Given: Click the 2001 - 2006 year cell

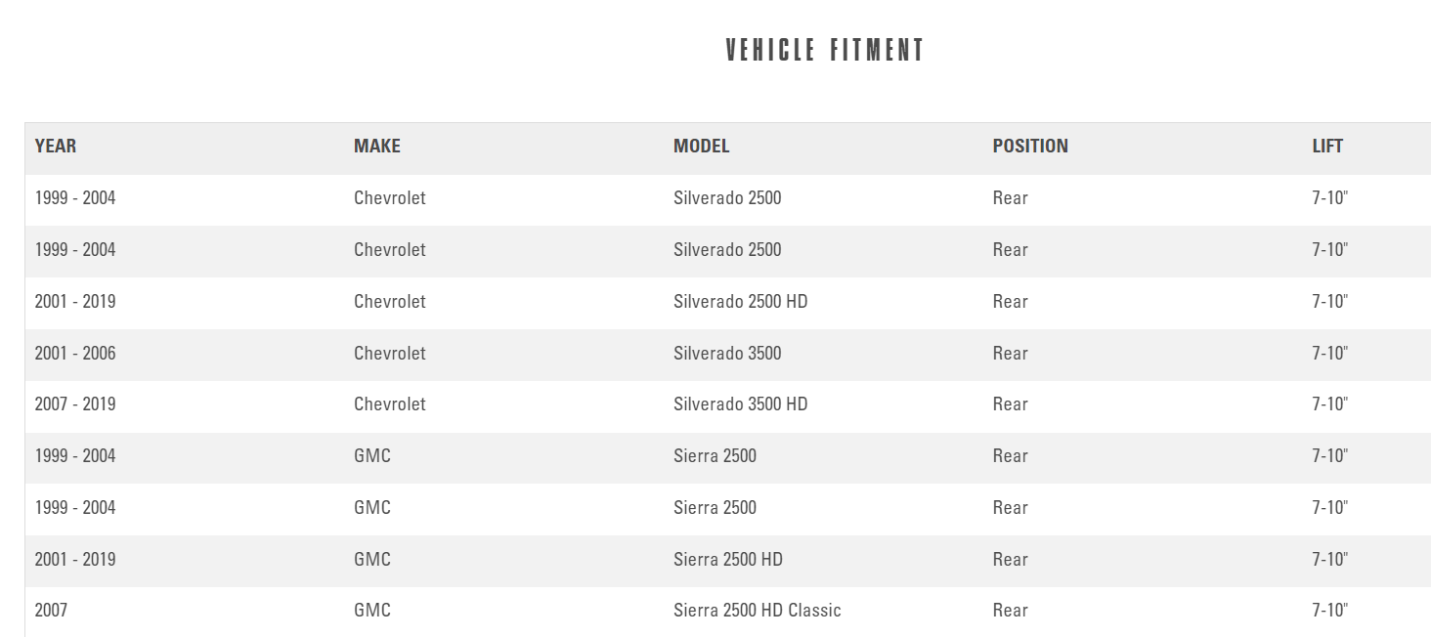Looking at the screenshot, I should point(75,354).
